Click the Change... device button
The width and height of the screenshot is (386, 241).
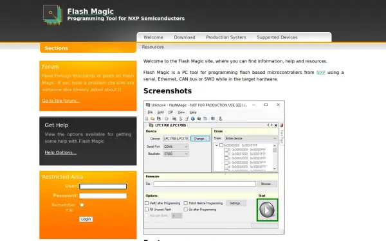tap(200, 139)
